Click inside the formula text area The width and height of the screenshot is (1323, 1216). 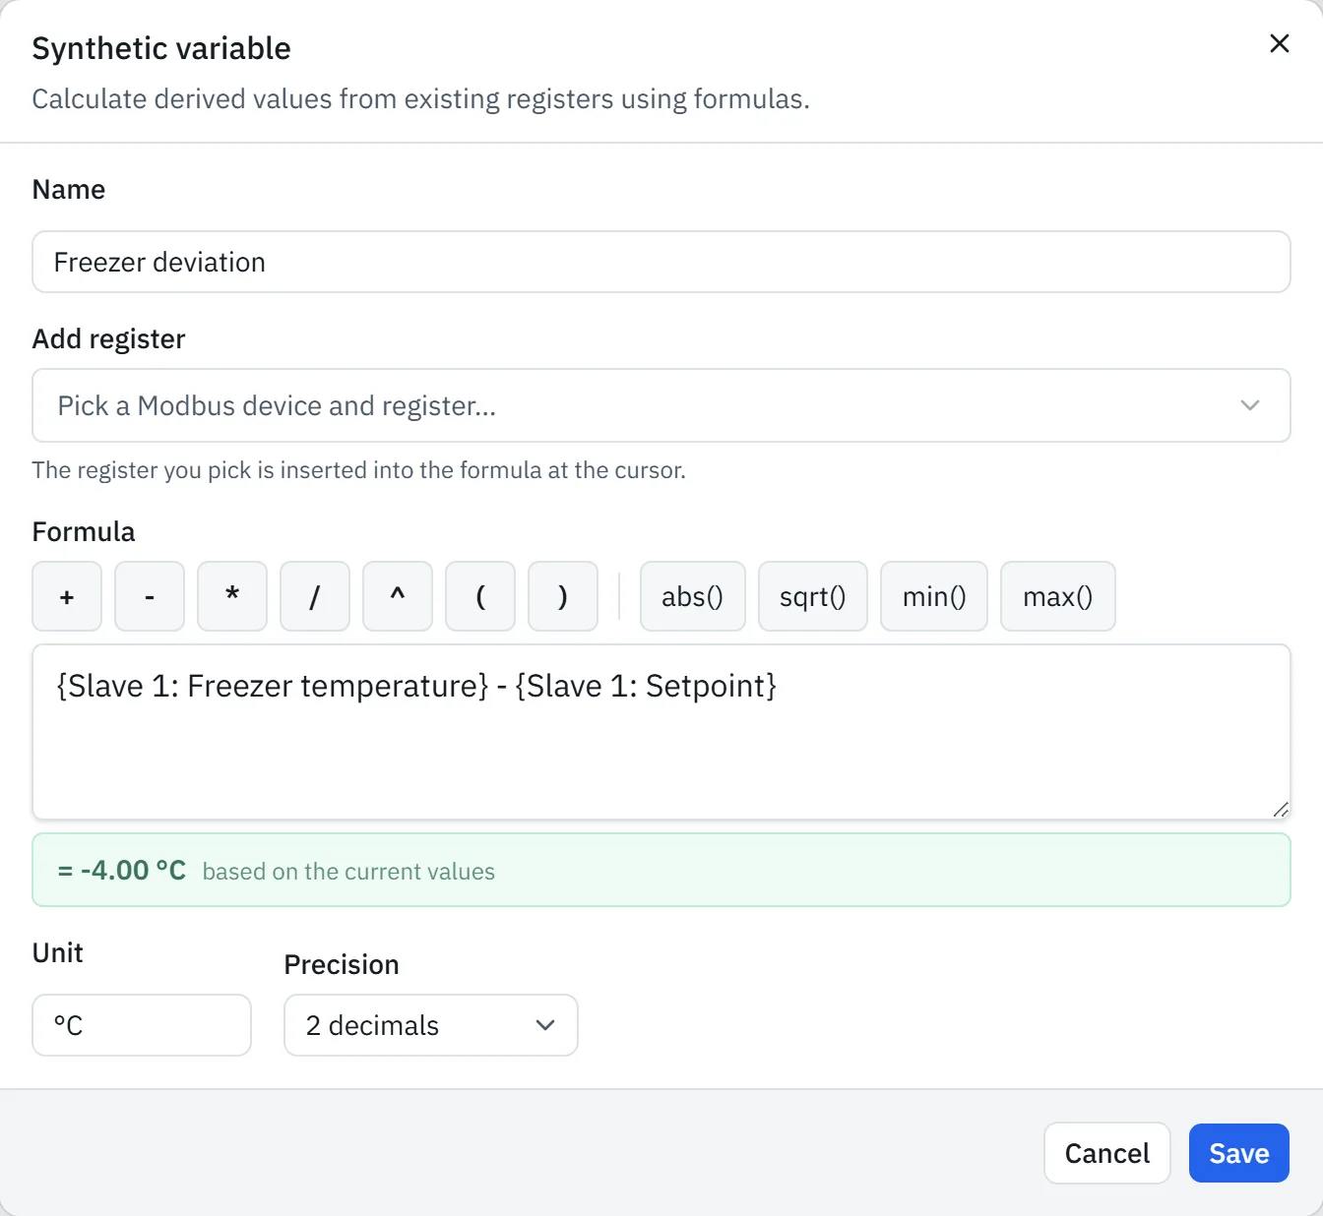coord(661,732)
